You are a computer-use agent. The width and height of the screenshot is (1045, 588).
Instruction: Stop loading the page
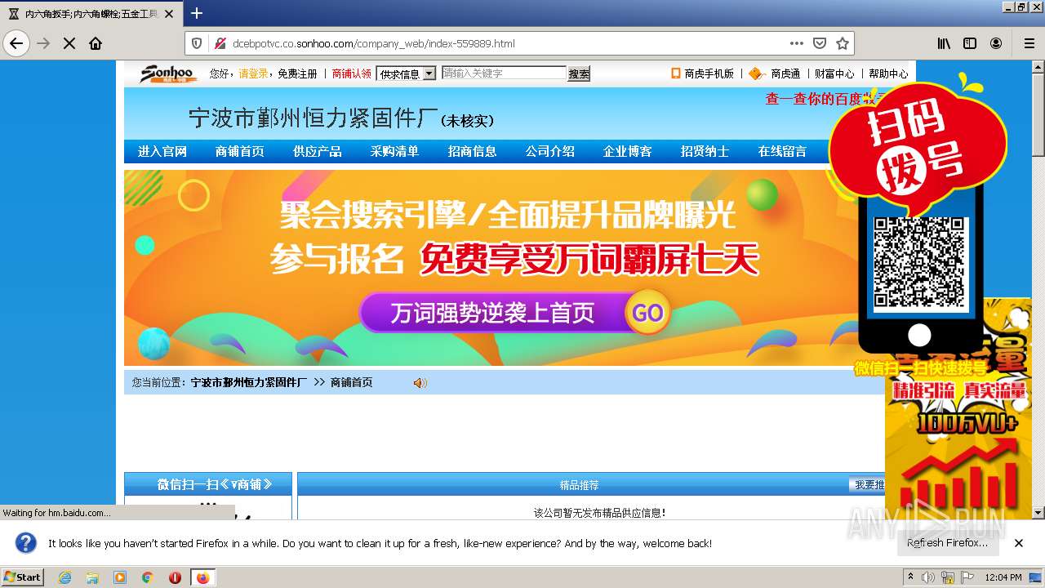69,43
